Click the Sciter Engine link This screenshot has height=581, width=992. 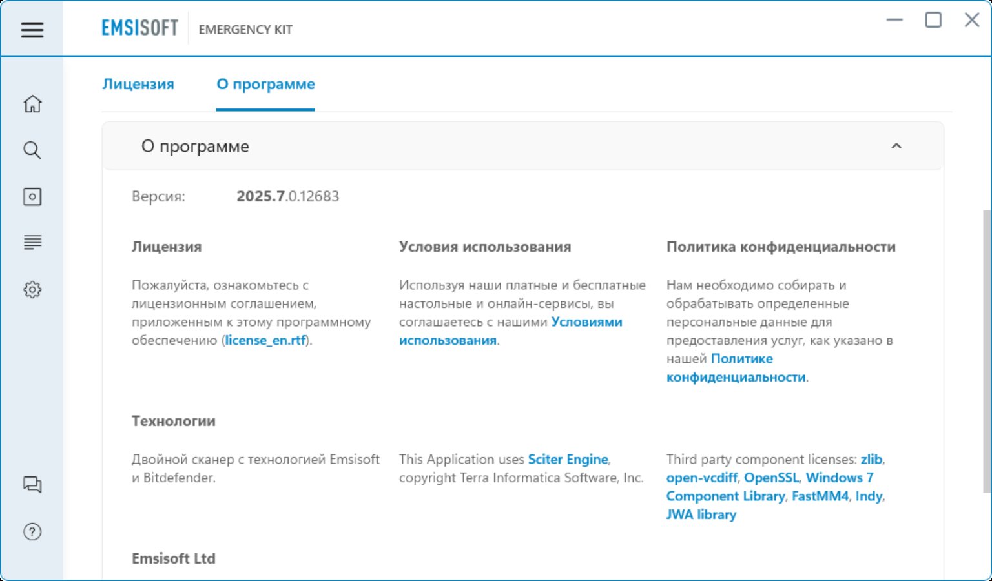(568, 459)
